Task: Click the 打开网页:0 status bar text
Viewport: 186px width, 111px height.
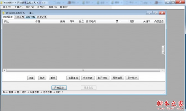Action: pyautogui.click(x=23, y=92)
